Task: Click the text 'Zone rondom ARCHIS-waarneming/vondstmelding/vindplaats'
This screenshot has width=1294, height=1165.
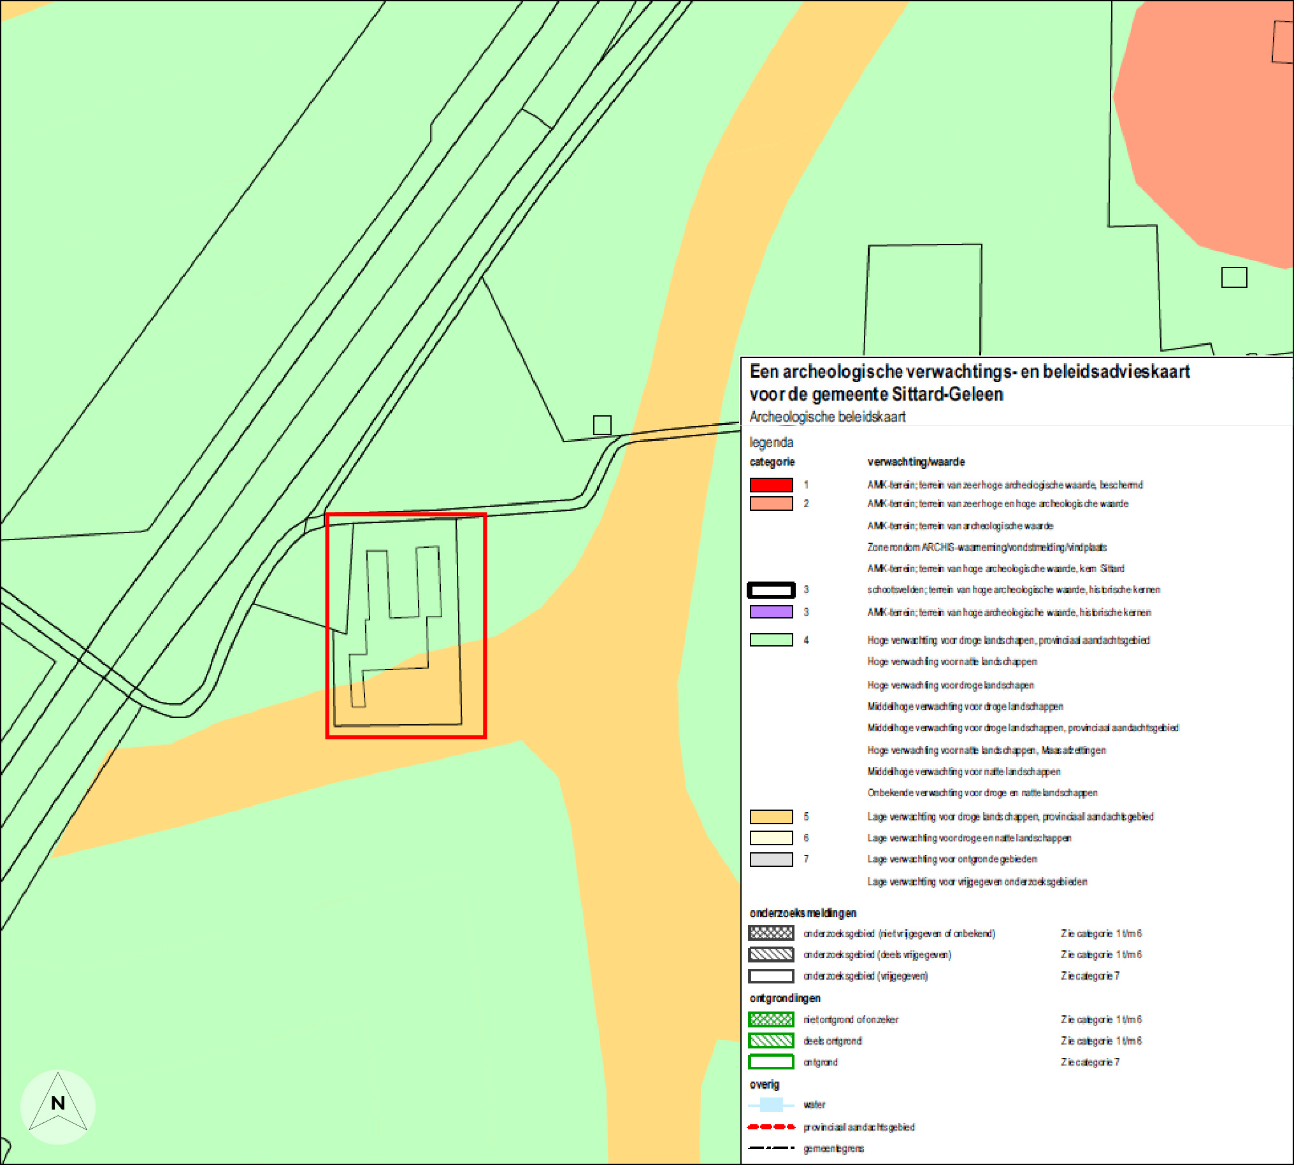Action: [987, 547]
